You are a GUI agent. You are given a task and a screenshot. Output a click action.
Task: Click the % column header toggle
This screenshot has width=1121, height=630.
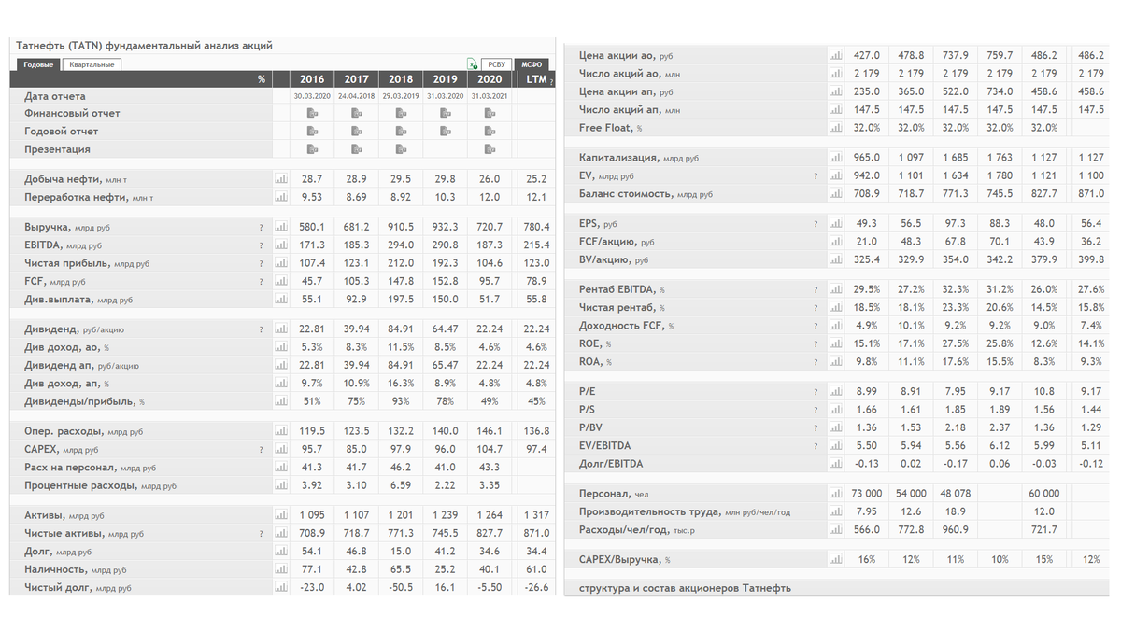point(262,79)
